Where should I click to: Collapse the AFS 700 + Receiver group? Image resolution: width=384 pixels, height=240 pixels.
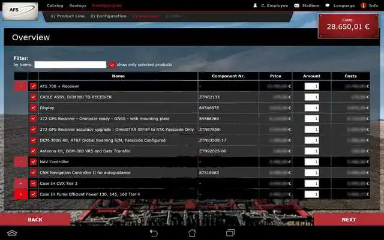point(21,86)
